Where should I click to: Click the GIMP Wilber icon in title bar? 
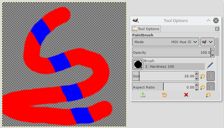click(136, 21)
